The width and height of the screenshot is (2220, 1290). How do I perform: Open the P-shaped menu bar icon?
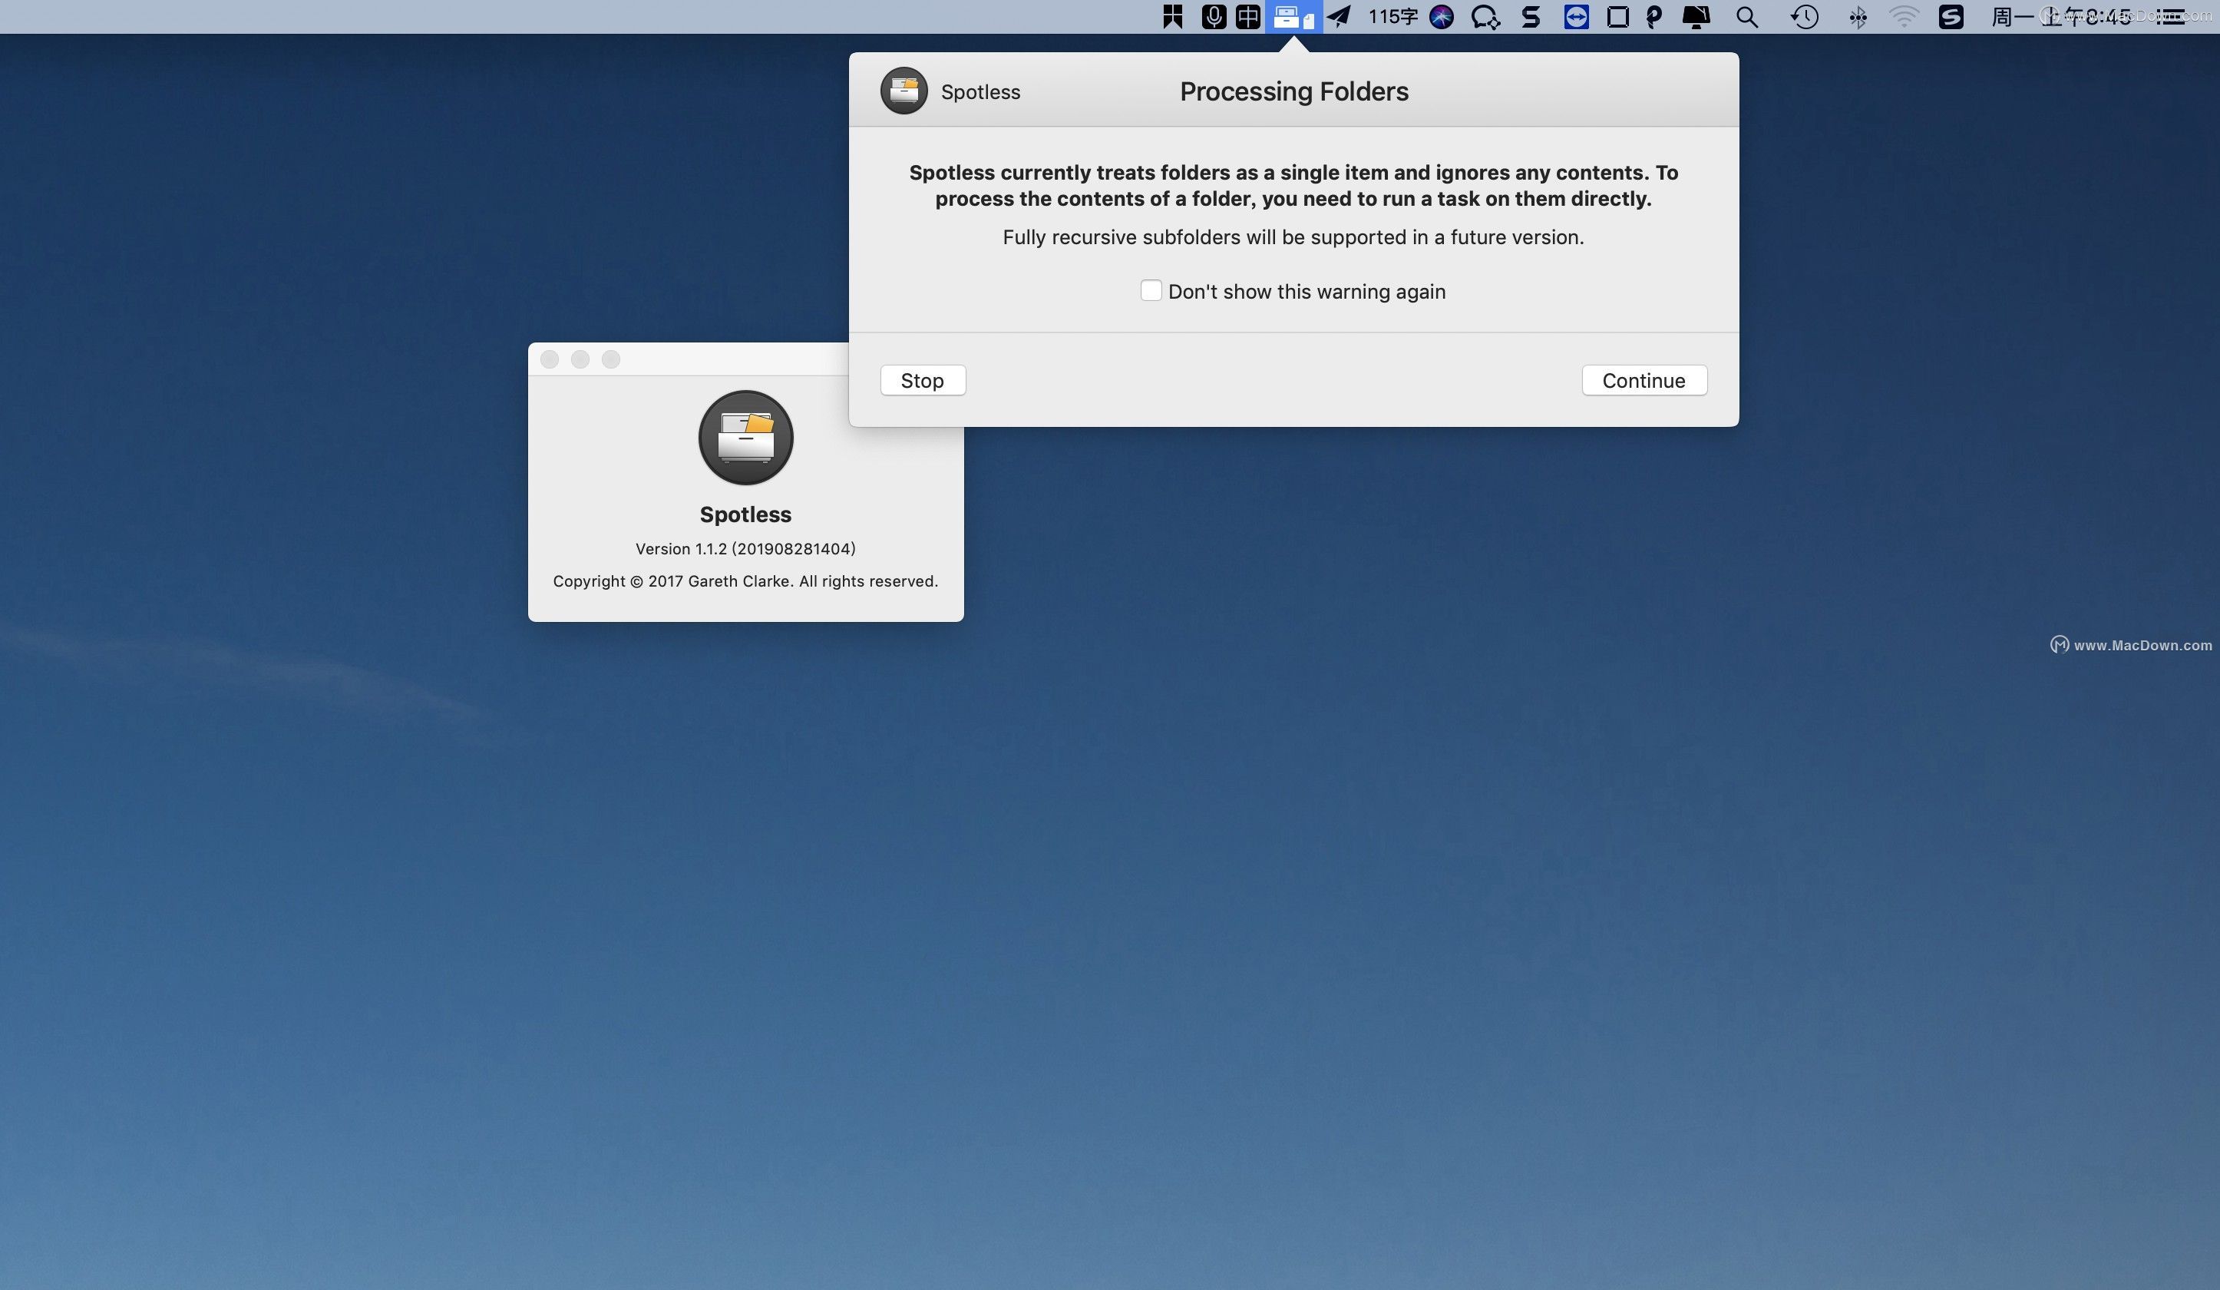point(1654,17)
